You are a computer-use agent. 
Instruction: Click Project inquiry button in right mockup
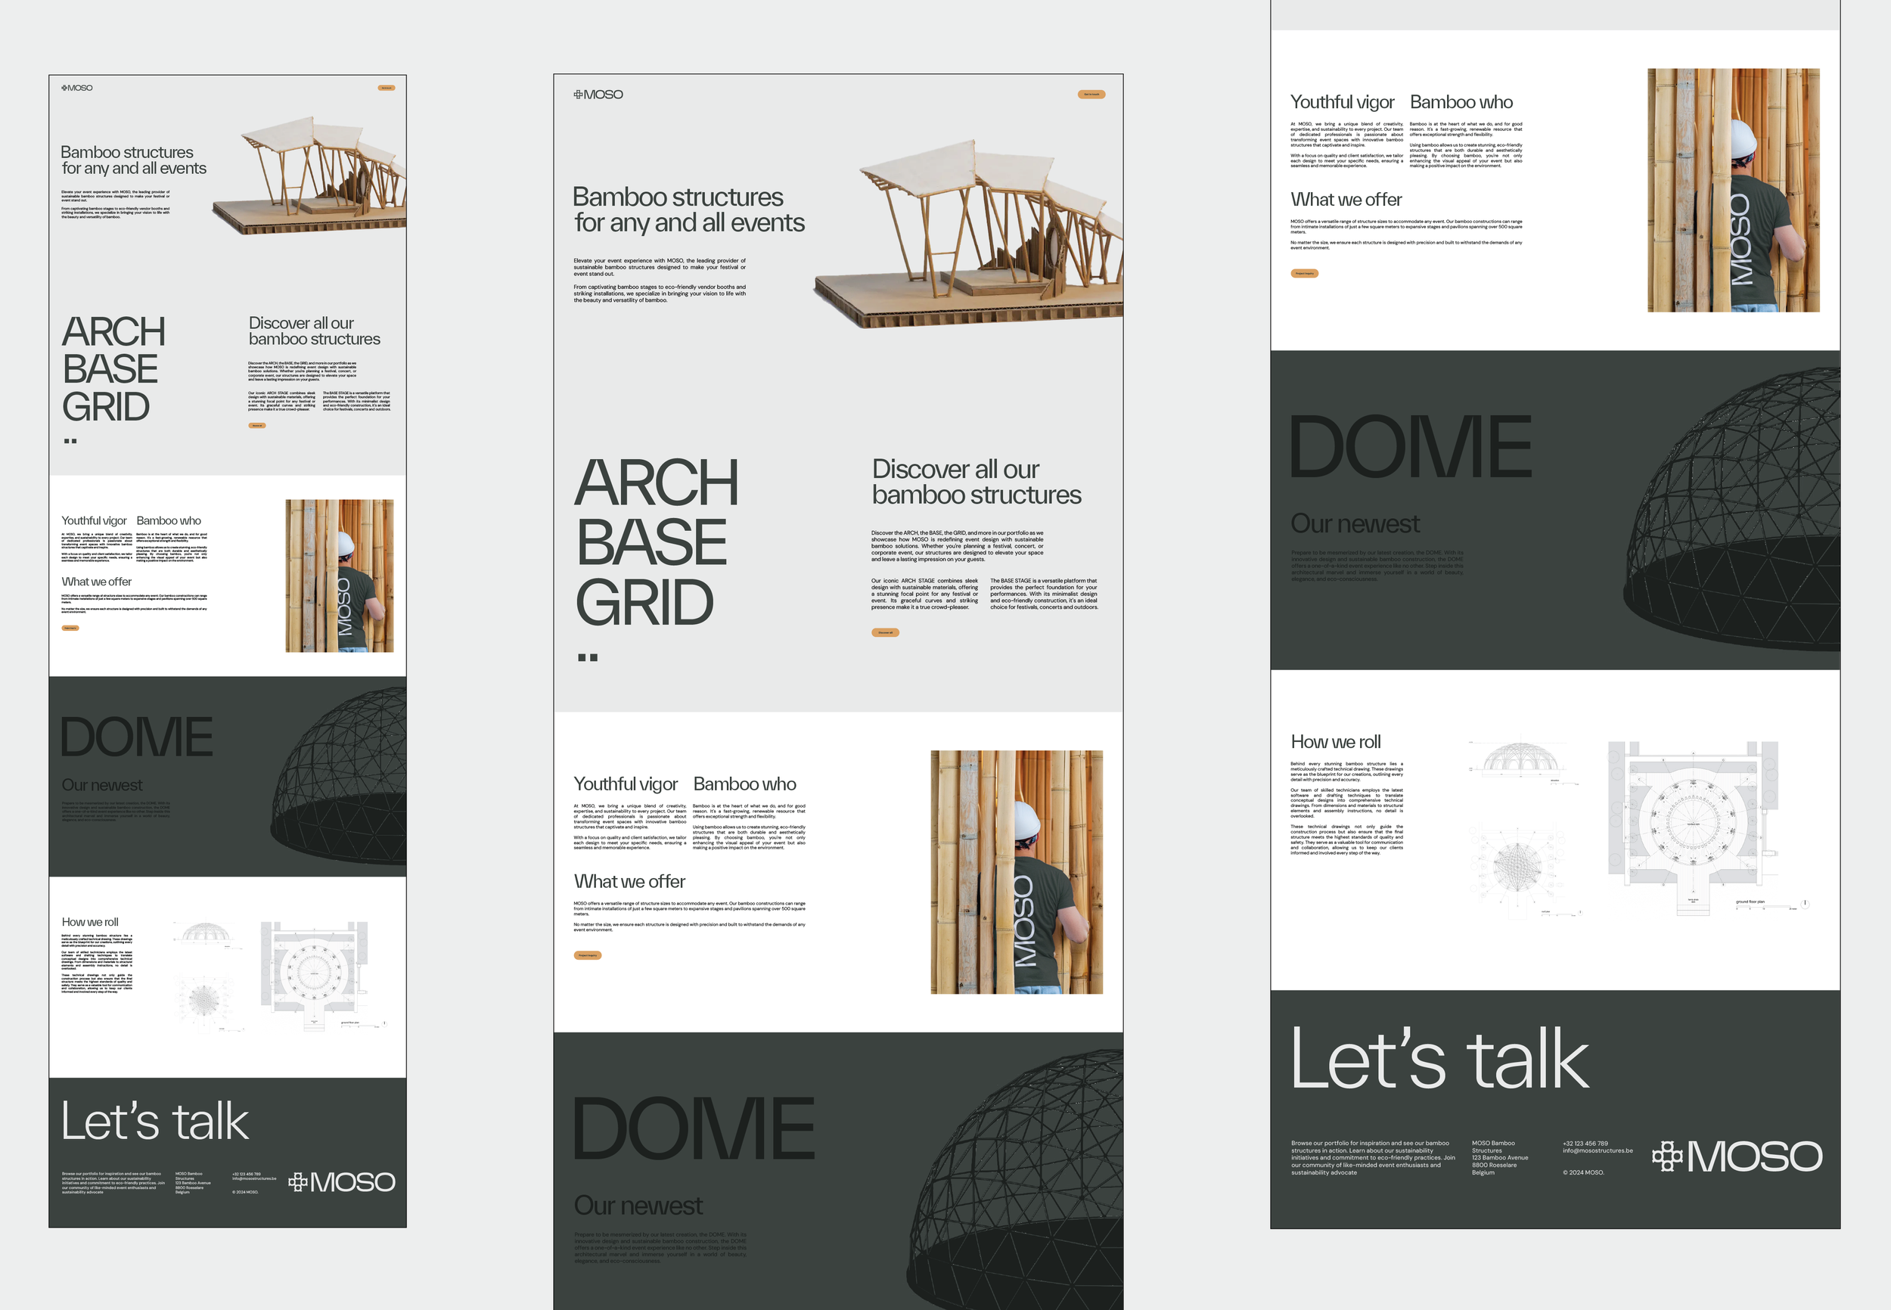[x=1304, y=273]
